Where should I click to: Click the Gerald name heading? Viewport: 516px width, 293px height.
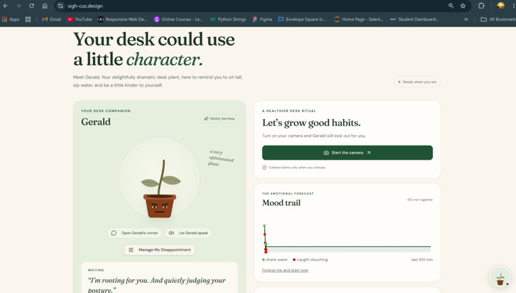96,122
